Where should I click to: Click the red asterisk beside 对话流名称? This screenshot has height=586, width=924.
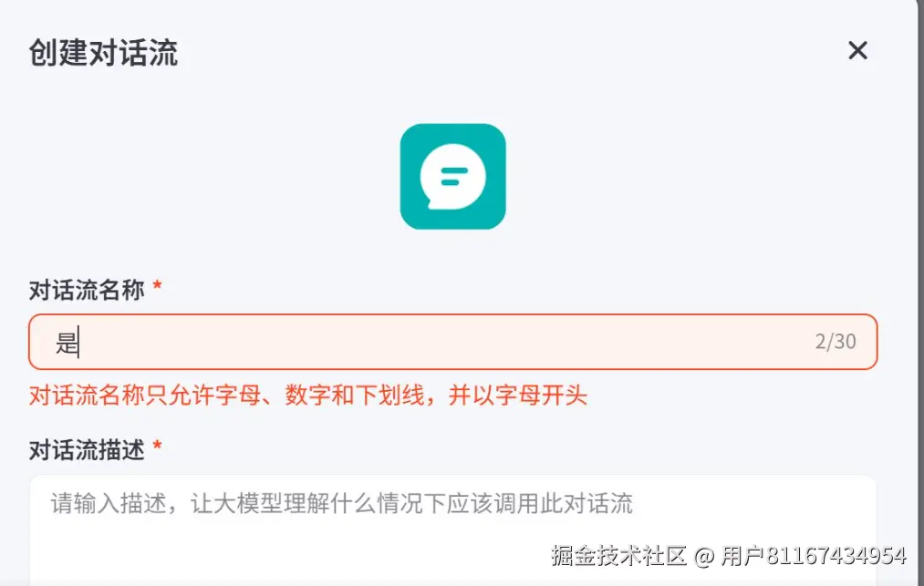point(157,286)
